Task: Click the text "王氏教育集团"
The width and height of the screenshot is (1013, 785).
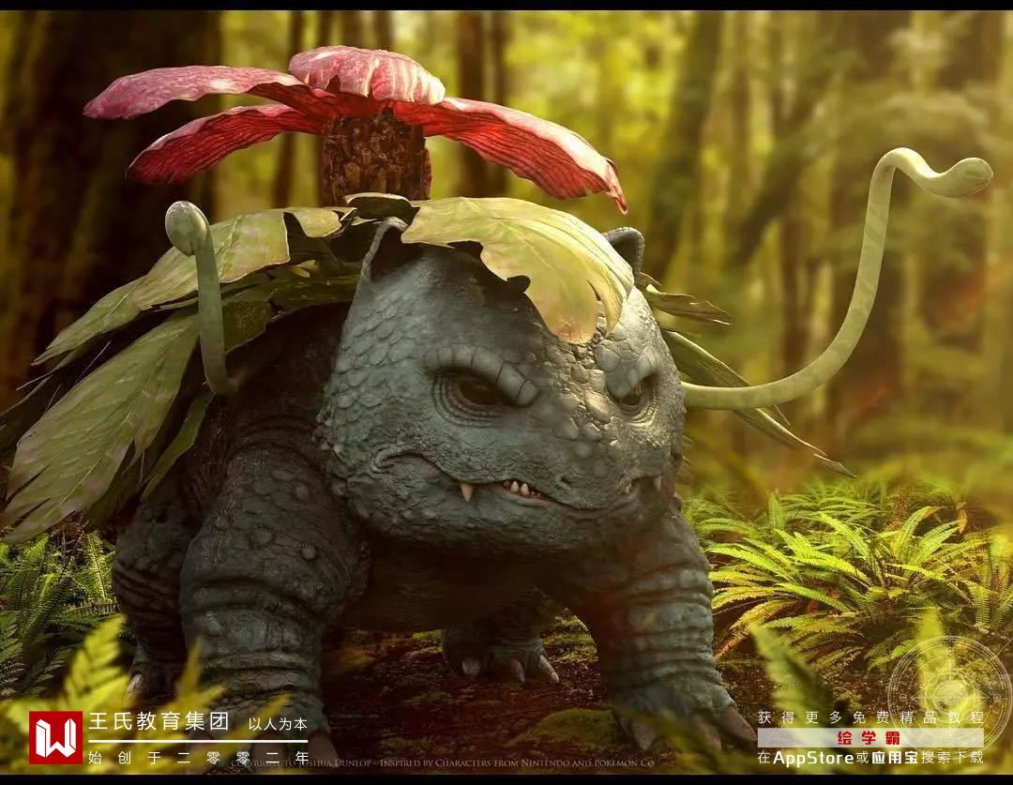Action: 159,721
